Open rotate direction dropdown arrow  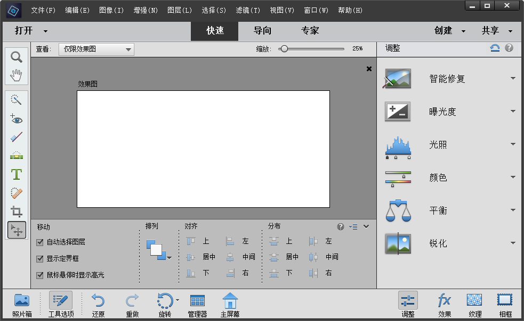pos(178,300)
